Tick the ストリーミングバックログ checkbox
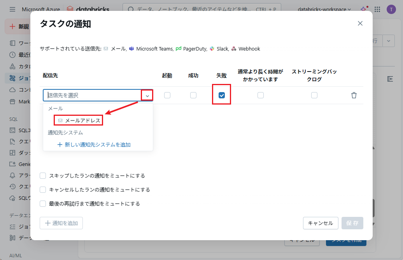Image resolution: width=403 pixels, height=260 pixels. click(x=314, y=95)
